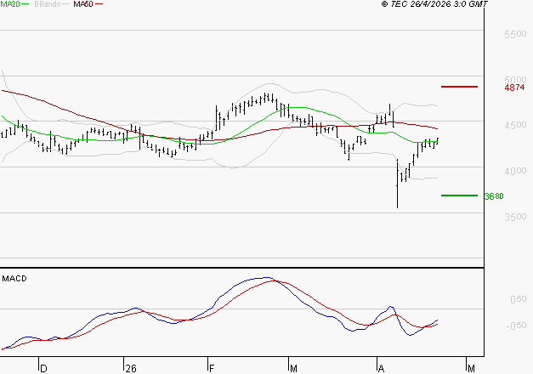533x374 pixels.
Task: Click the 4500 price axis label
Action: (x=515, y=125)
